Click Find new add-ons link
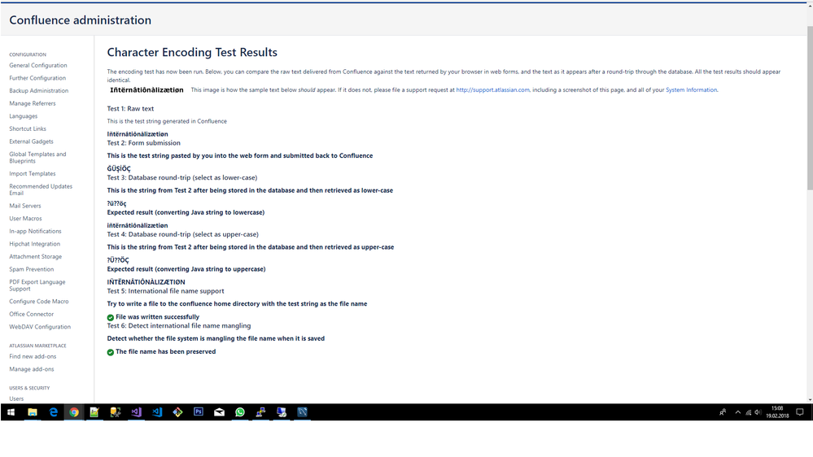This screenshot has height=457, width=813. (33, 356)
